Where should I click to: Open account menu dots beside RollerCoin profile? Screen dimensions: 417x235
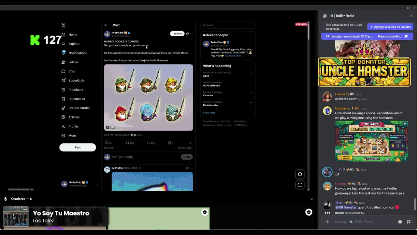click(96, 184)
